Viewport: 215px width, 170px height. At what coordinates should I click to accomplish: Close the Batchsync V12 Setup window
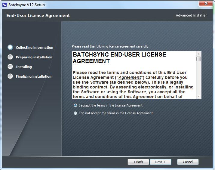click(206, 3)
